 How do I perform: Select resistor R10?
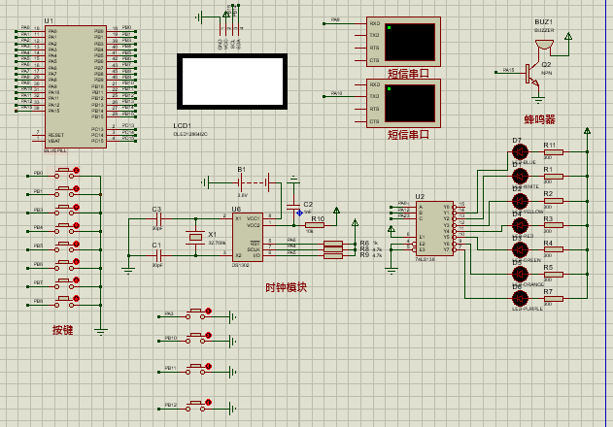pos(315,225)
